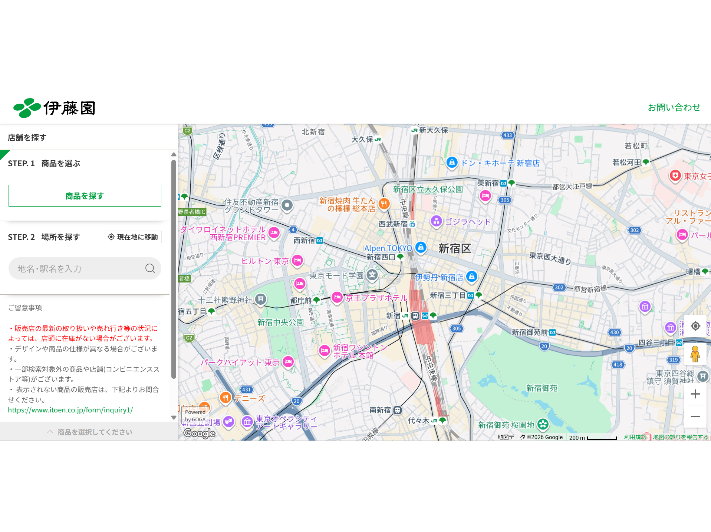Viewport: 711px width, 532px height.
Task: Click 現在地に移動 button
Action: pyautogui.click(x=133, y=237)
